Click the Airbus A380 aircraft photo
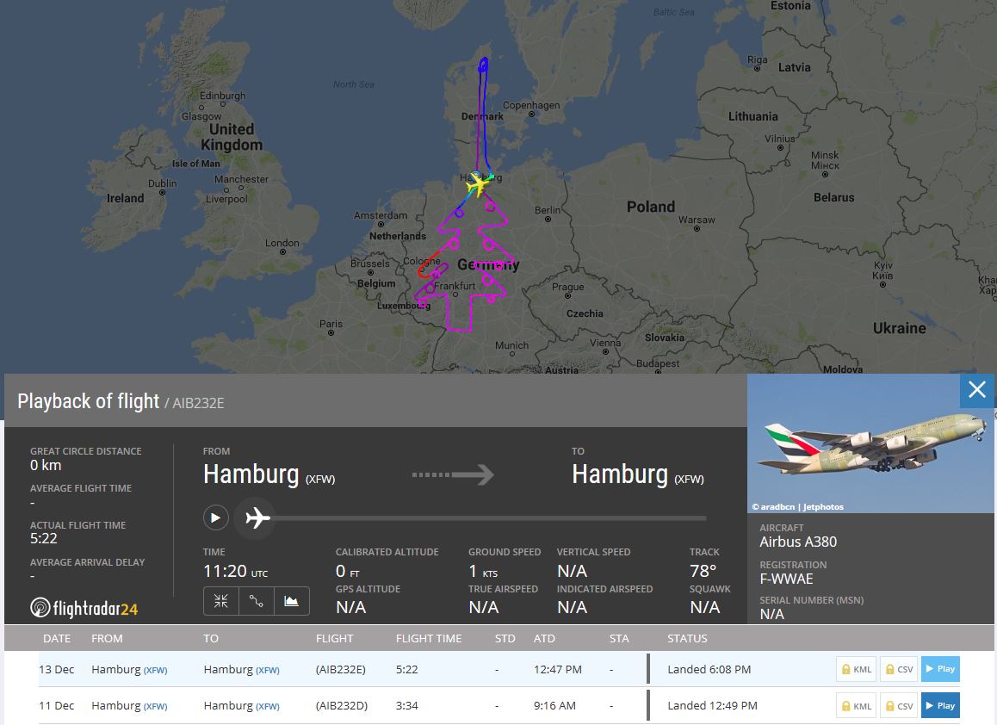The height and width of the screenshot is (725, 997). tap(870, 443)
